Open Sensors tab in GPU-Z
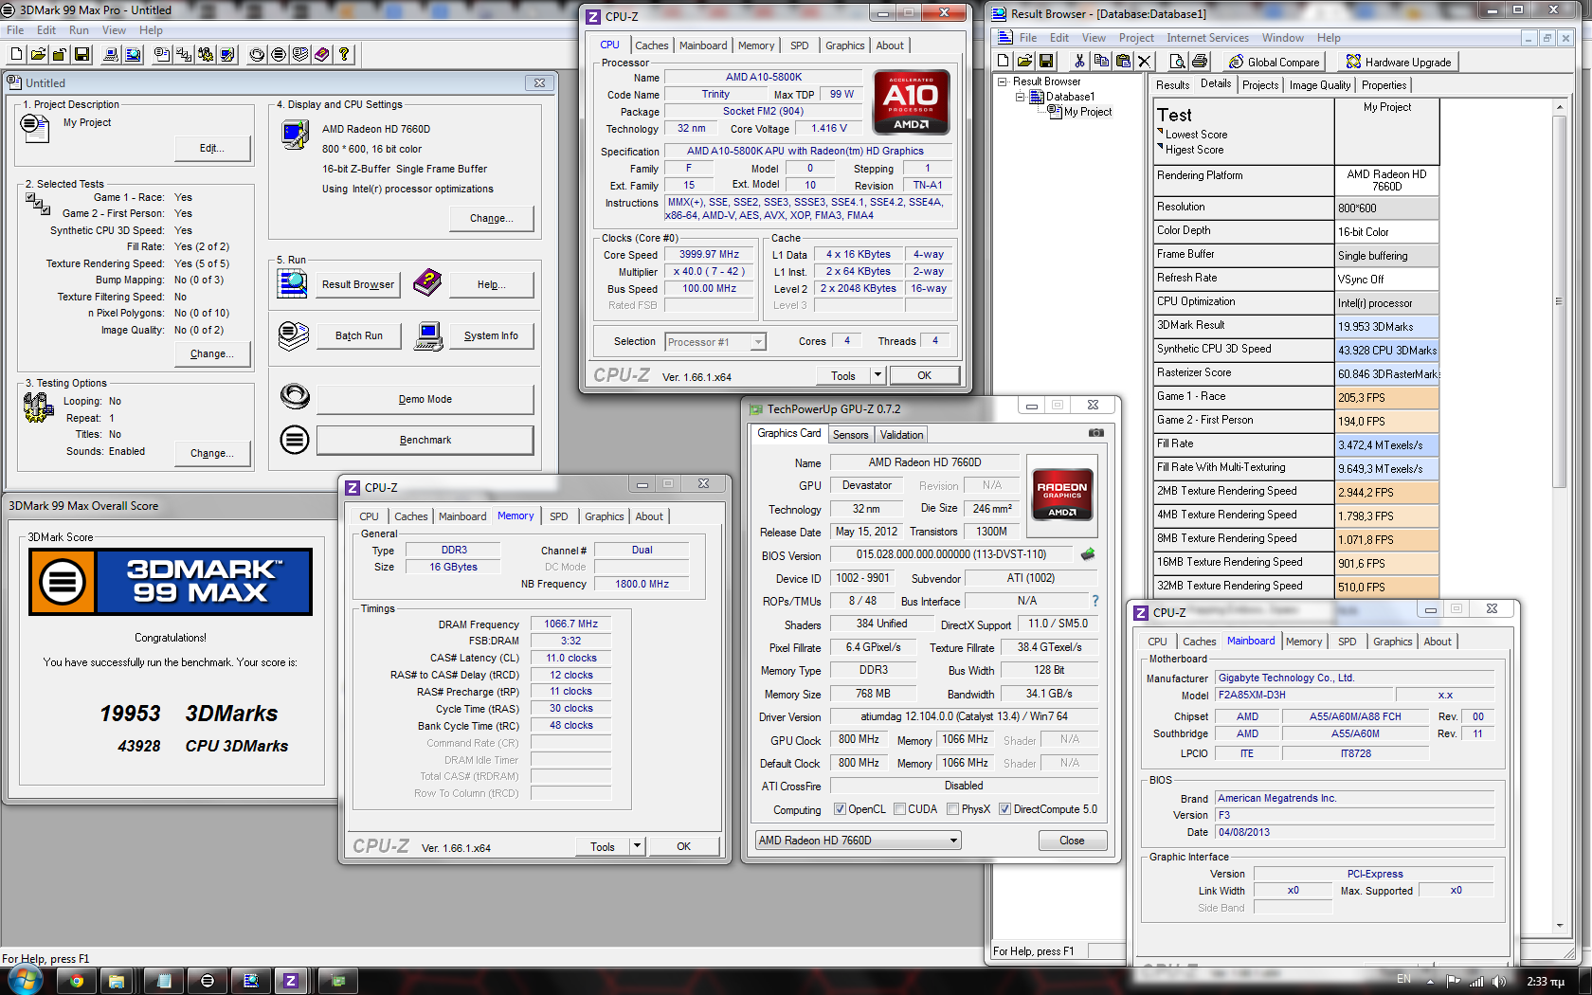The width and height of the screenshot is (1592, 995). [850, 435]
